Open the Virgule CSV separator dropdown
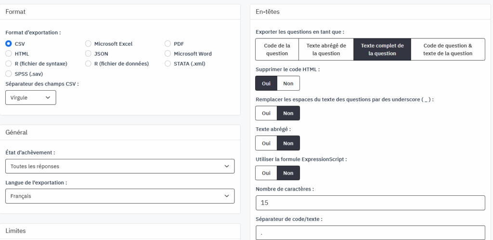Viewport: 493px width, 240px height. (x=31, y=97)
